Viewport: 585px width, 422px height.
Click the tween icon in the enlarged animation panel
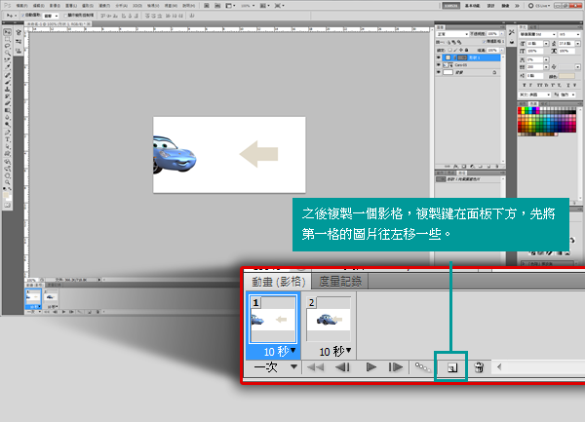tap(423, 367)
